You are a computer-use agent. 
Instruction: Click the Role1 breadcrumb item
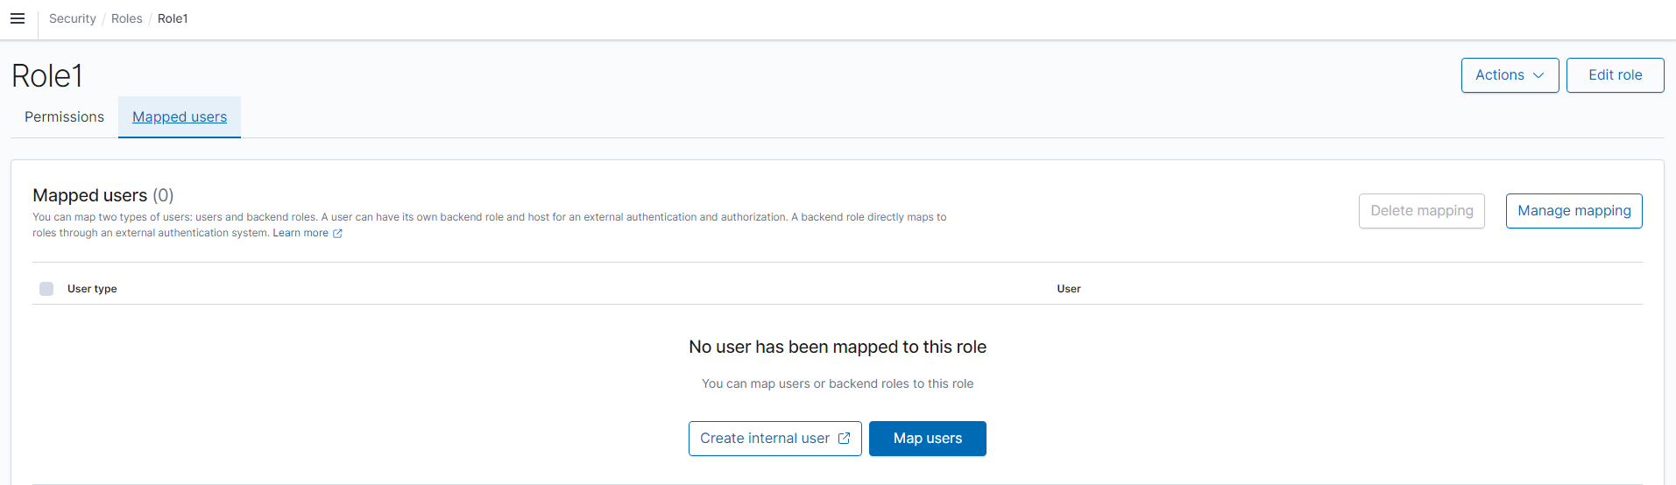tap(173, 18)
